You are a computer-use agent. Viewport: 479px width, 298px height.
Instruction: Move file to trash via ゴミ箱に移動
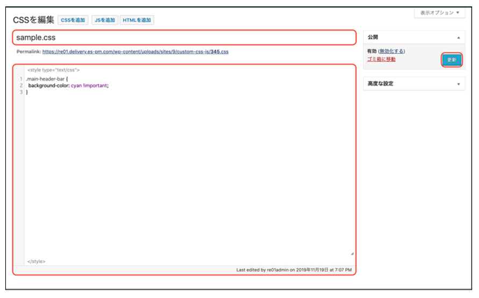coord(381,59)
